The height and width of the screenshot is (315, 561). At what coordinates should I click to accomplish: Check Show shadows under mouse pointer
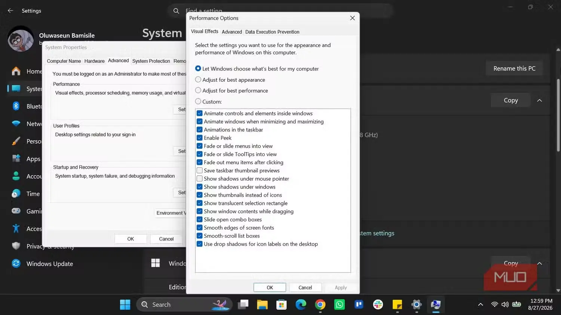(x=200, y=179)
